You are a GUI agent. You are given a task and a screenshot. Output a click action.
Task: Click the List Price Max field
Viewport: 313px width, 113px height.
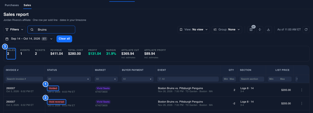pyautogui.click(x=285, y=79)
